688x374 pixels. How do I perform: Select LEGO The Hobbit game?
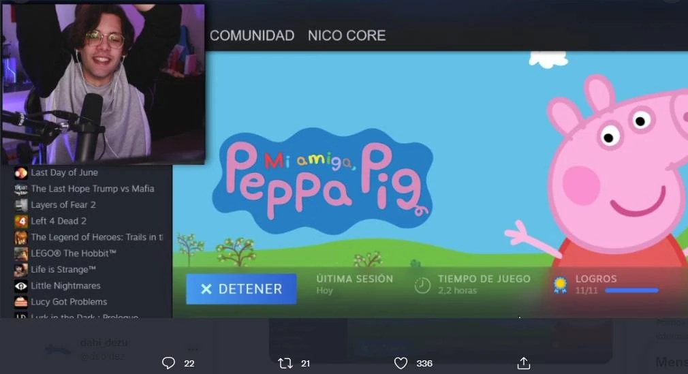tap(74, 253)
